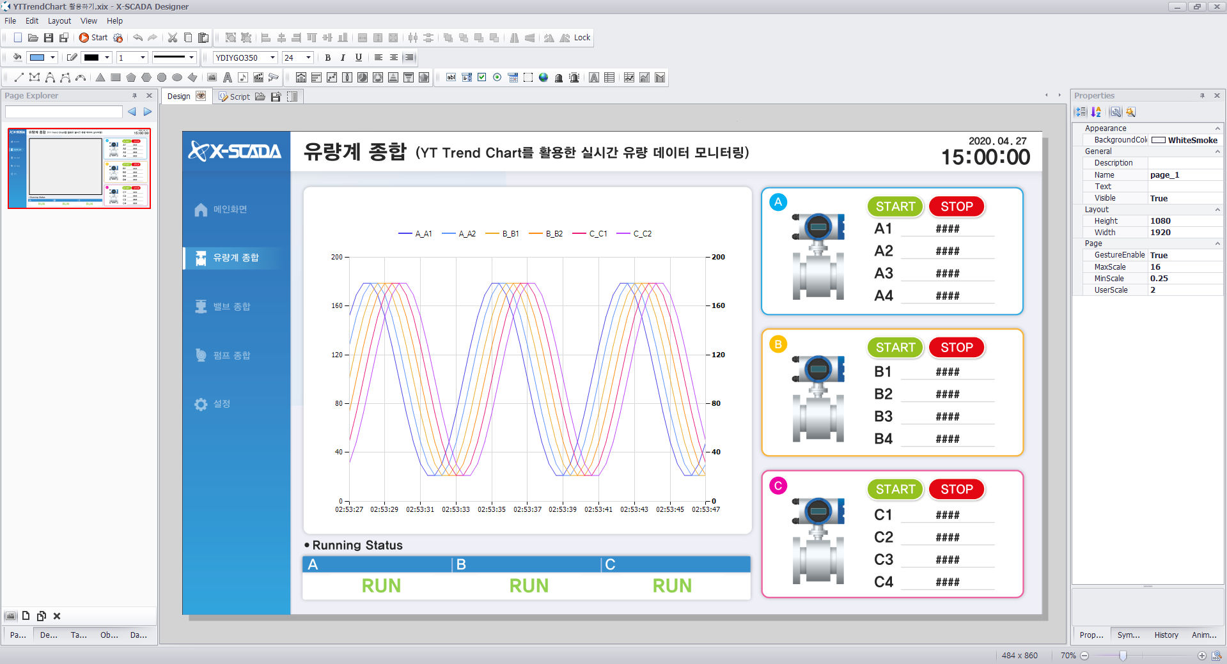The image size is (1227, 664).
Task: Toggle Italic text formatting
Action: click(x=343, y=58)
